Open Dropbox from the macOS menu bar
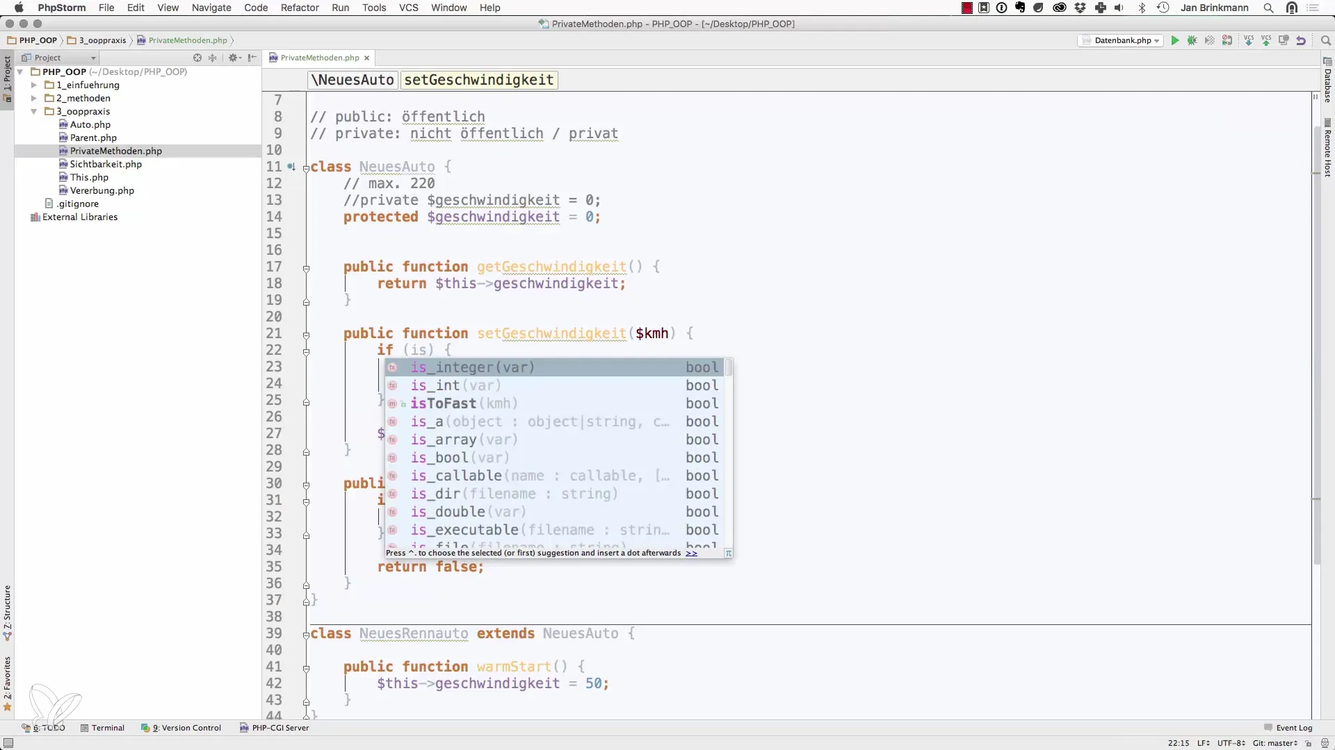 tap(1080, 8)
